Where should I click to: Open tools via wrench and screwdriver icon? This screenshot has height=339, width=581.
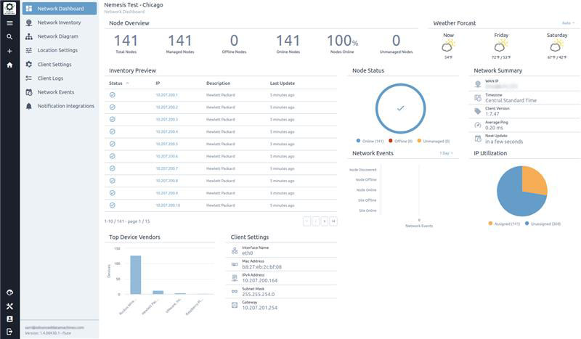(9, 306)
